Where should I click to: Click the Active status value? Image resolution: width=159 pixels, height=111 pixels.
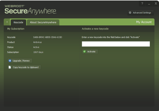pyautogui.click(x=36, y=47)
